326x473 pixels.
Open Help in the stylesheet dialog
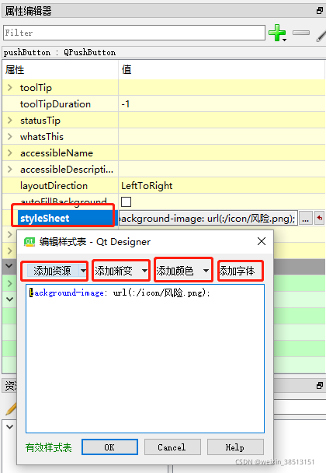pos(235,447)
